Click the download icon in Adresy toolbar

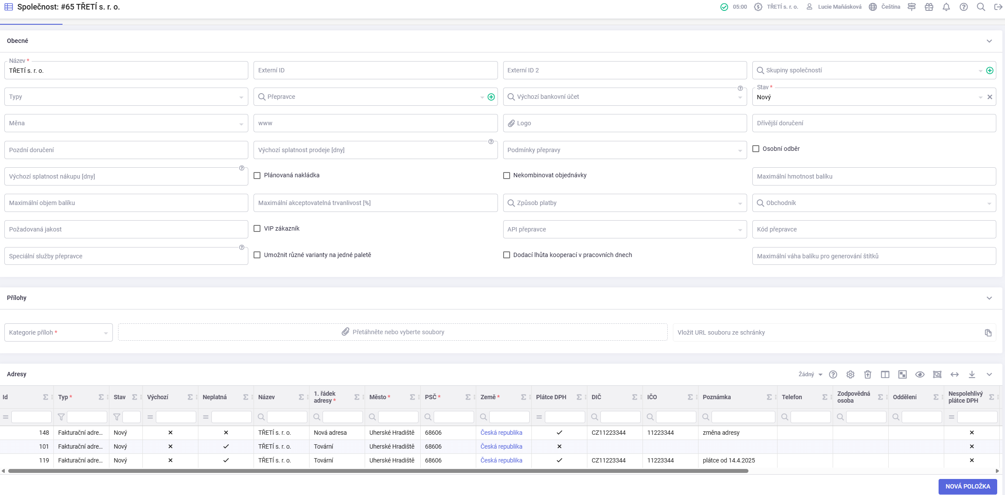pyautogui.click(x=972, y=375)
